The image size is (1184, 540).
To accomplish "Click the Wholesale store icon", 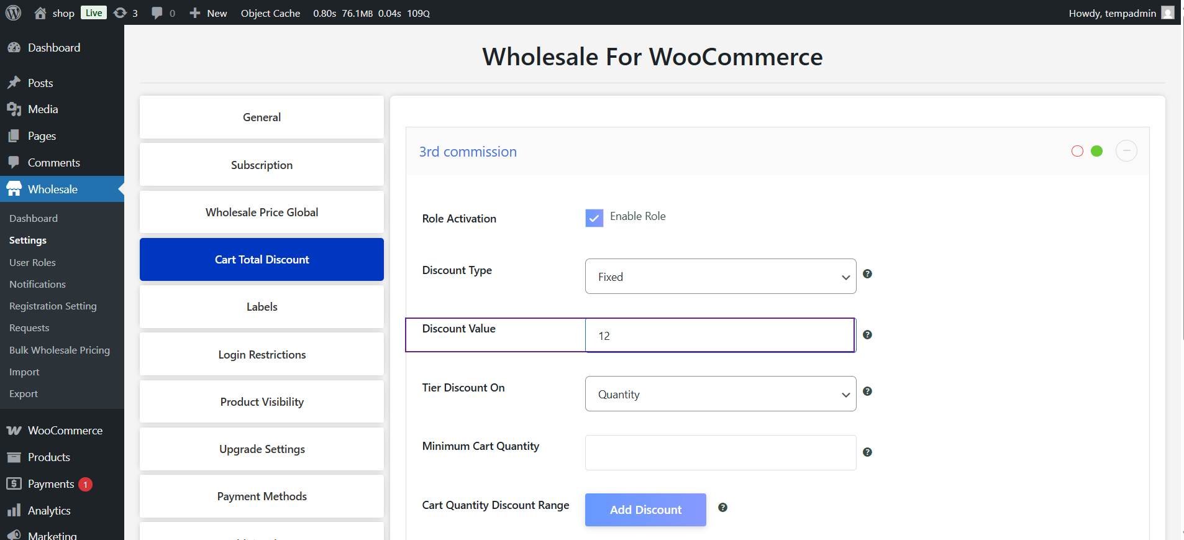I will tap(14, 190).
